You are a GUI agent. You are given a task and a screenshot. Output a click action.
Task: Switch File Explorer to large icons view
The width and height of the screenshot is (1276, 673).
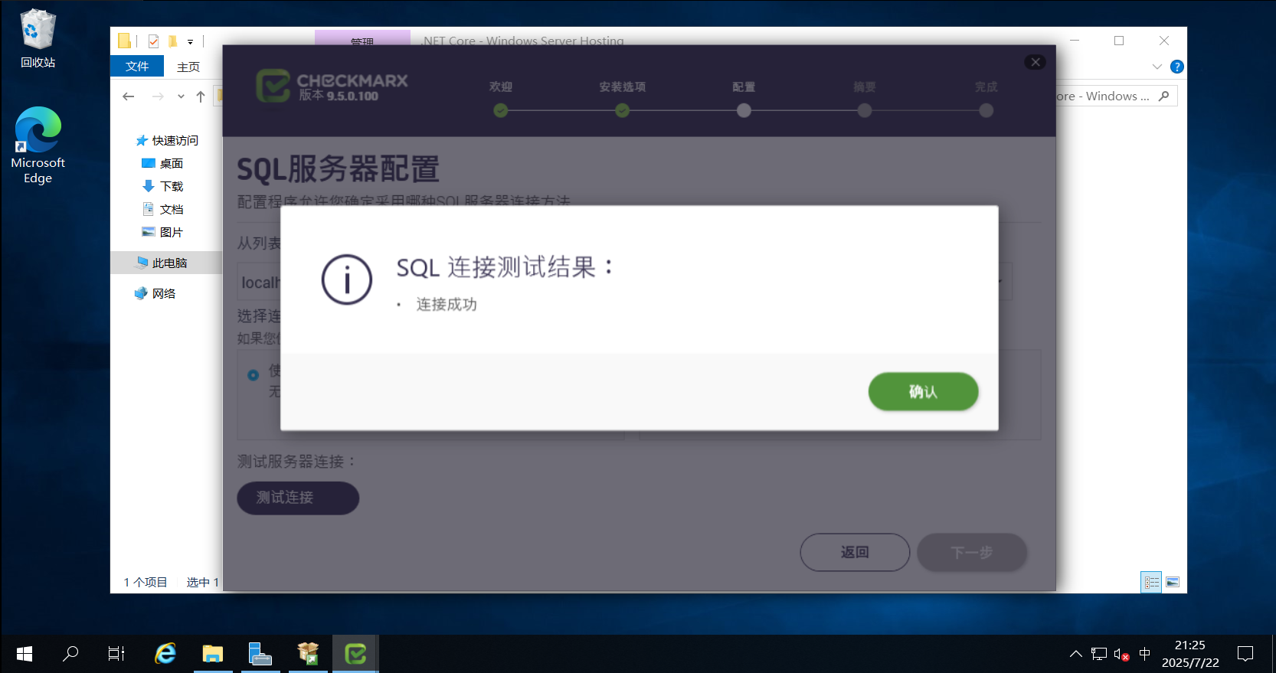click(1173, 583)
